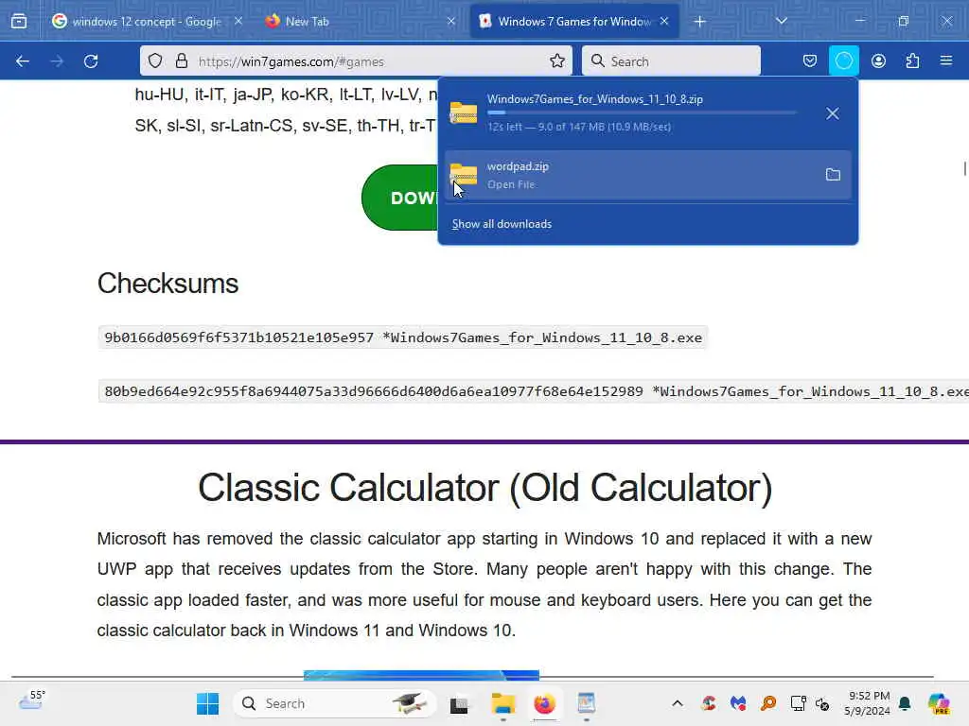Close the New Tab tab

point(451,22)
